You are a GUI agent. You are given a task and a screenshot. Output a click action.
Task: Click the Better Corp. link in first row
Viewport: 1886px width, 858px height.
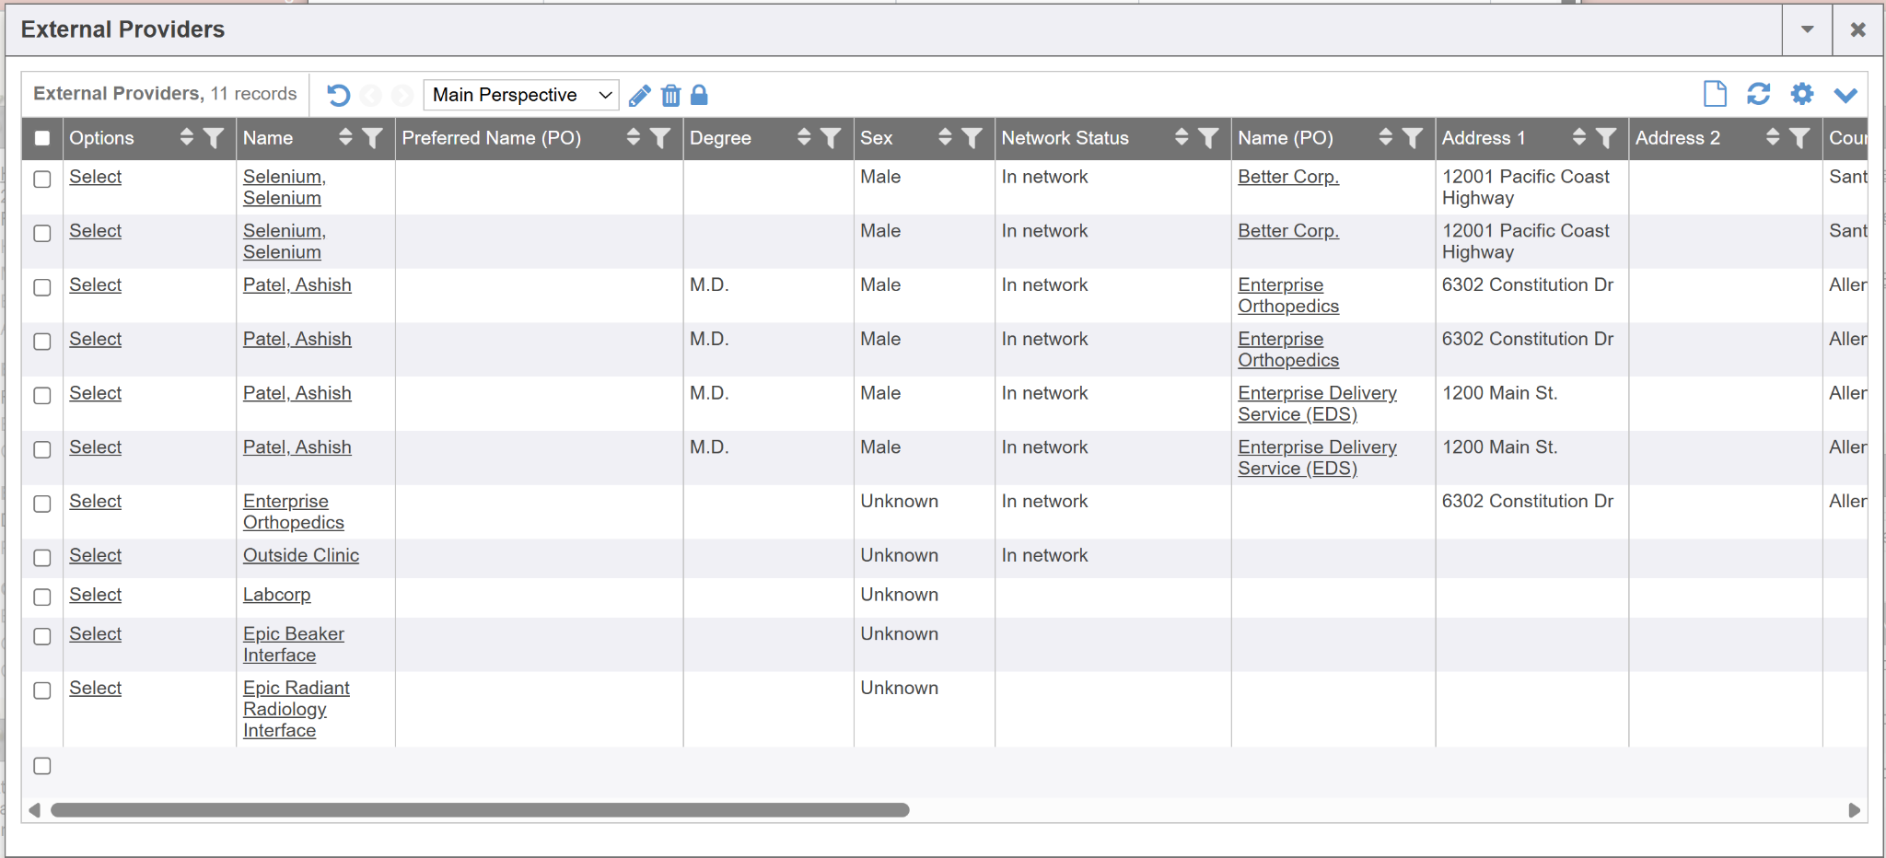[1287, 177]
